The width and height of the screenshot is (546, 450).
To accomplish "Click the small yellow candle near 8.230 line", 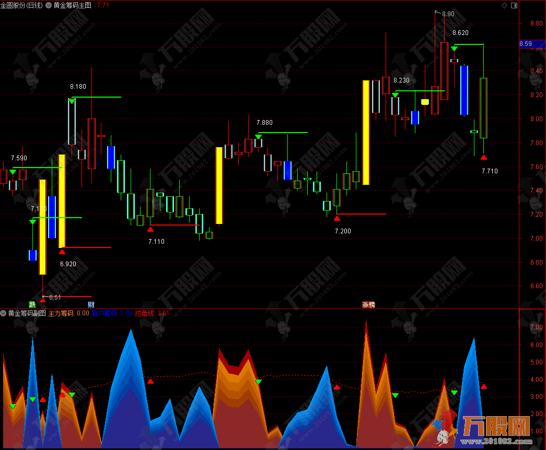I will pyautogui.click(x=425, y=102).
